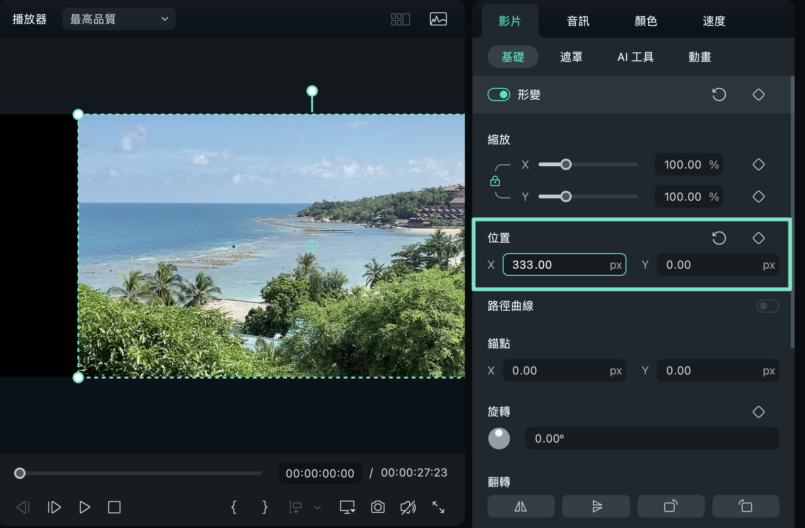Set a mark-in point with the { icon
805x528 pixels.
click(234, 507)
